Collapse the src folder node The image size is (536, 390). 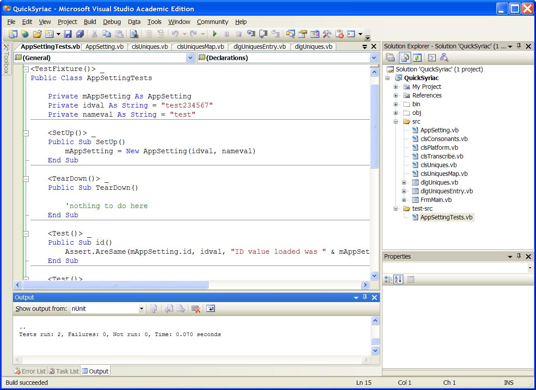pyautogui.click(x=396, y=121)
